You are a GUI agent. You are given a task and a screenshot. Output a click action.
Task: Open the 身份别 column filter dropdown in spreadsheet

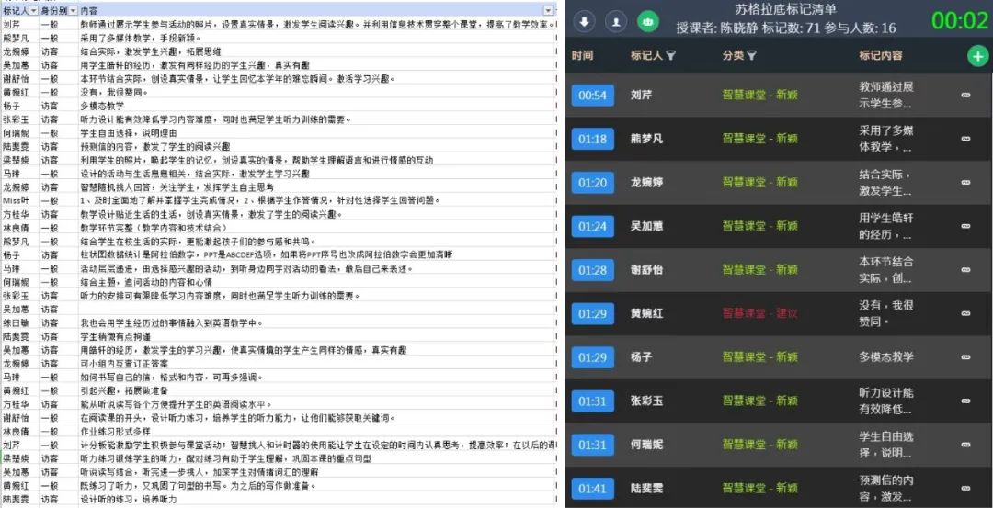[71, 10]
